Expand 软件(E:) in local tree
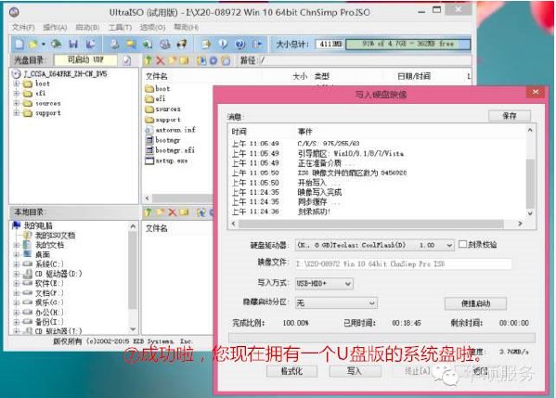This screenshot has width=556, height=398. (17, 283)
